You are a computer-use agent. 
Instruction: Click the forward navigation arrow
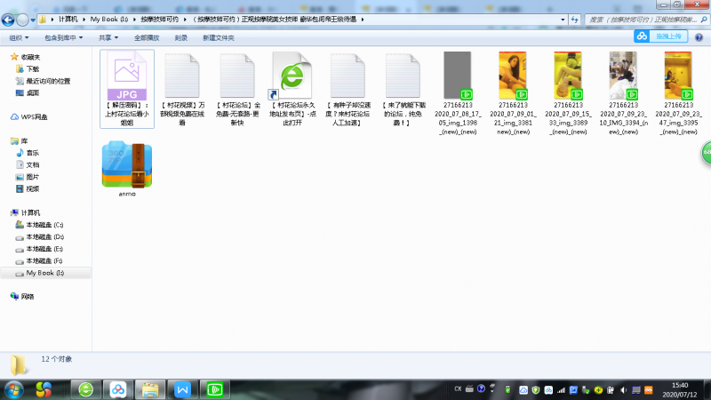[22, 20]
